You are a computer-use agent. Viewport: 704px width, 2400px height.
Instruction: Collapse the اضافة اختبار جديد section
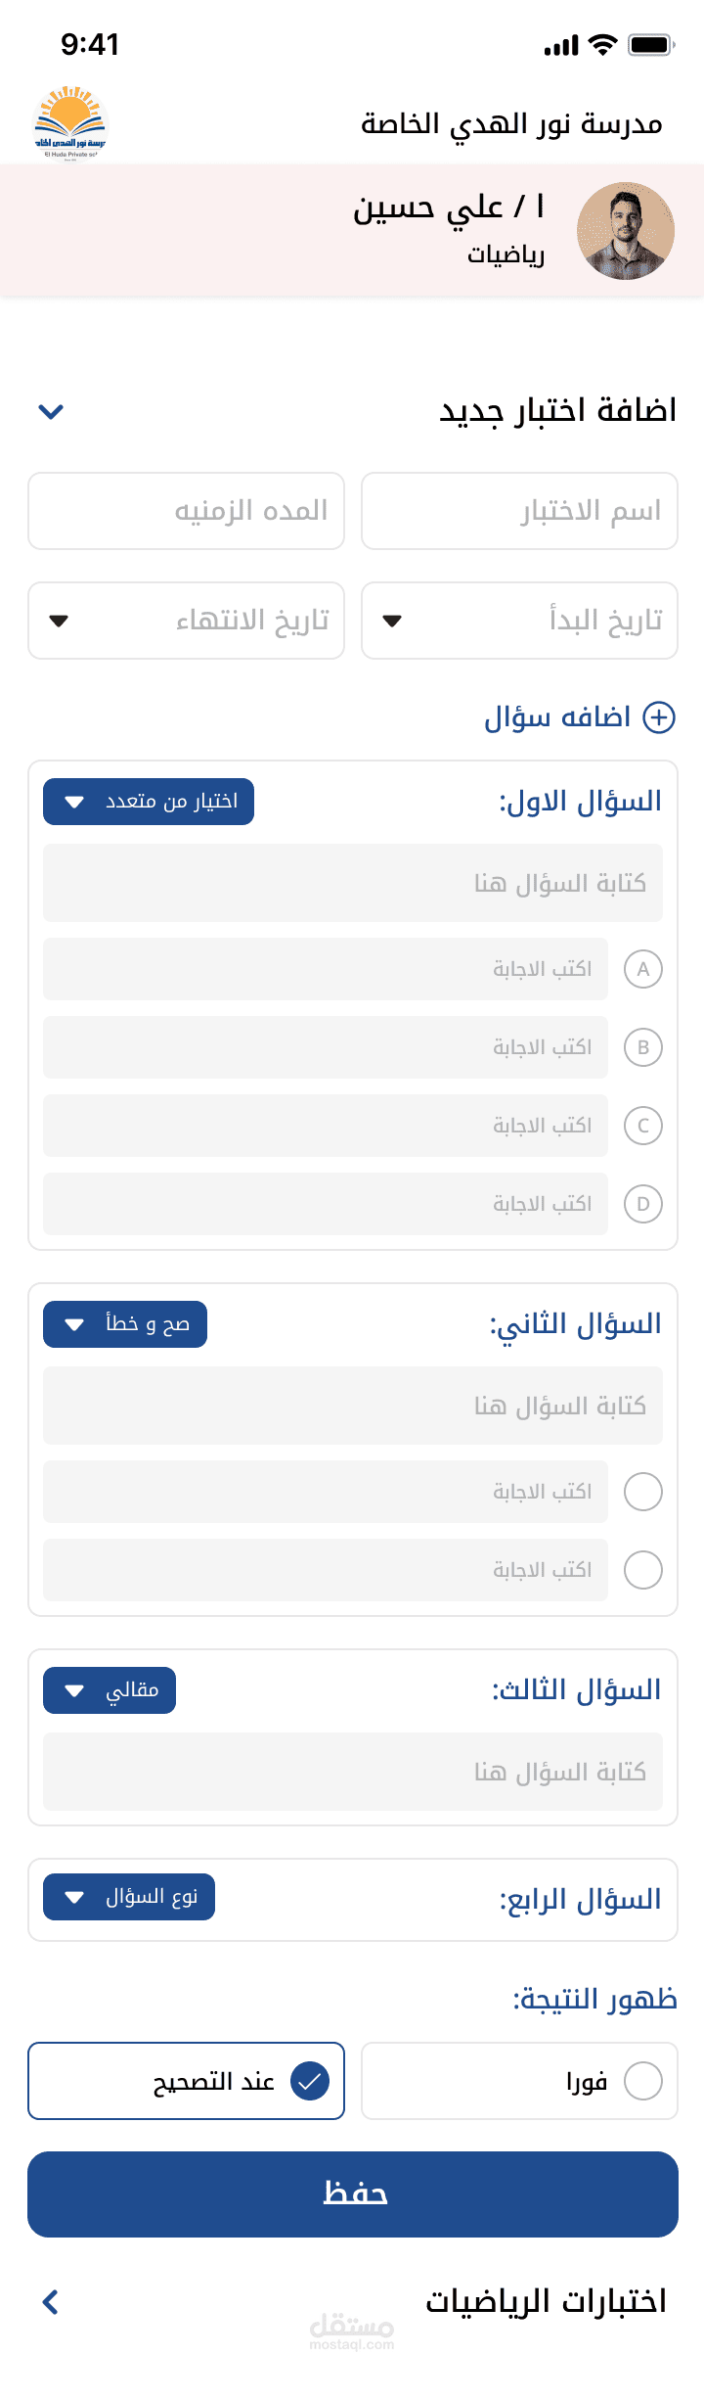click(x=51, y=411)
